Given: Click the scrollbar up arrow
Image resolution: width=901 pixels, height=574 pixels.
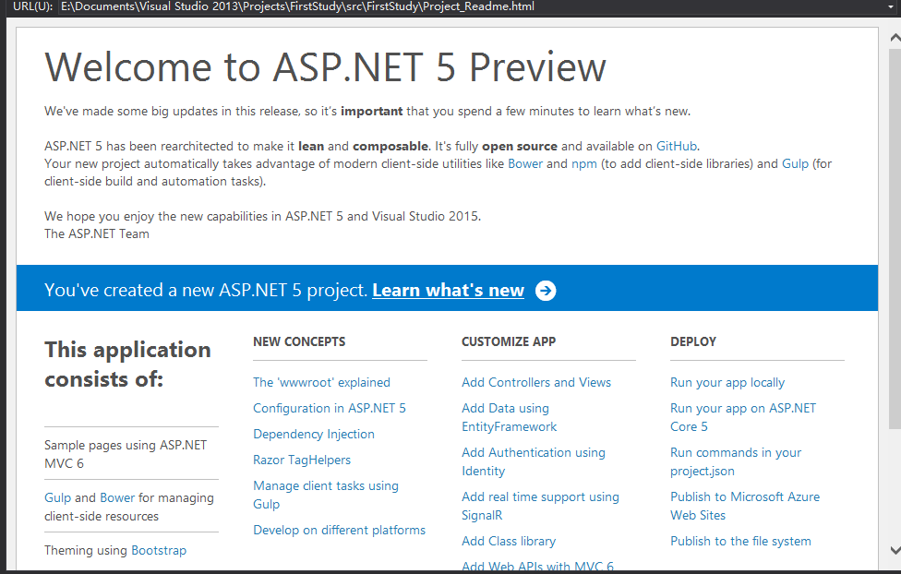Looking at the screenshot, I should 895,38.
